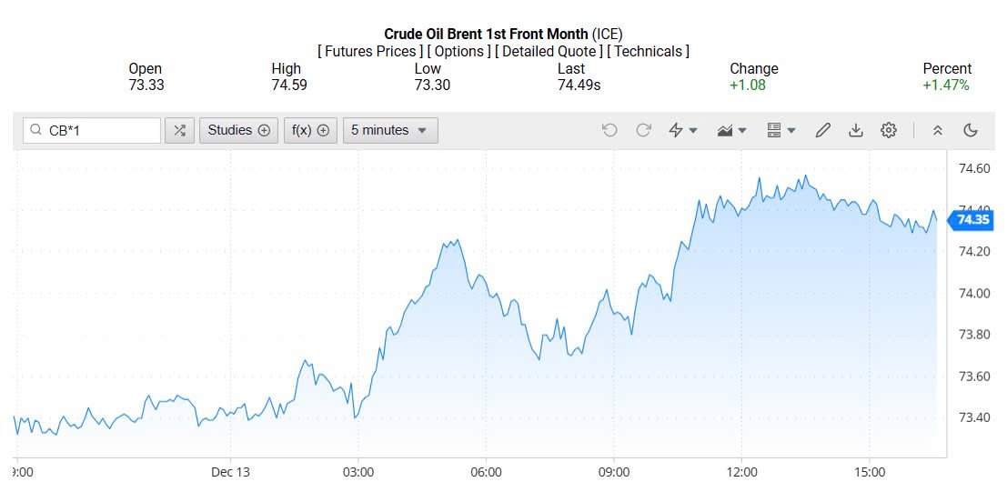The height and width of the screenshot is (482, 1007).
Task: Click the CB*1 symbol search field
Action: click(x=100, y=130)
